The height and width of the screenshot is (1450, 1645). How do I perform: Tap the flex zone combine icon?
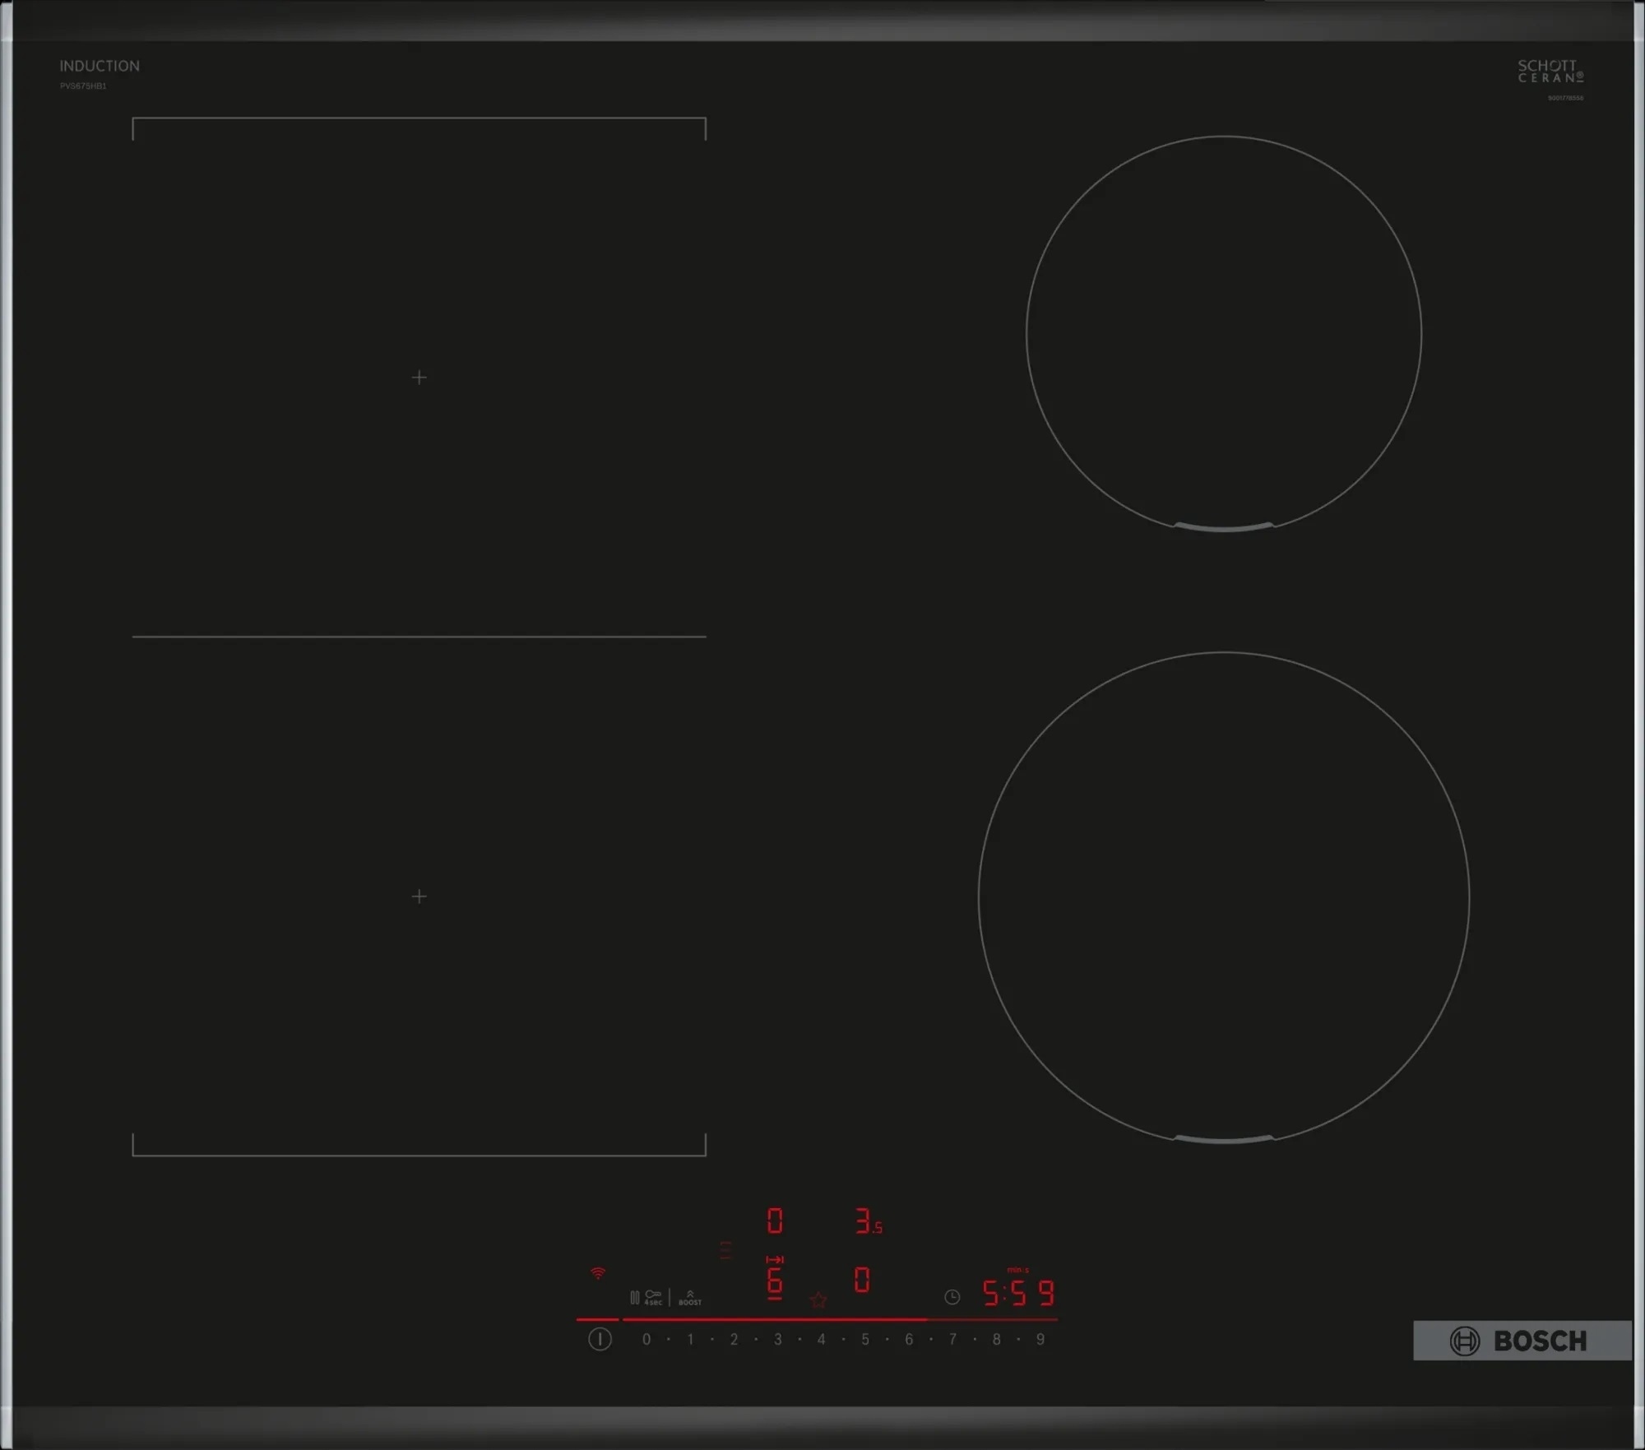725,1250
